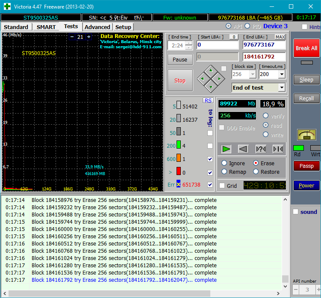Click the up arrow on navigation diamond

point(210,70)
